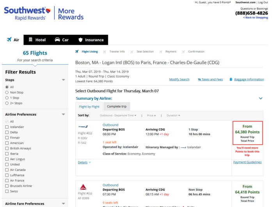Open the Hotel tab
This screenshot has height=207, width=272.
click(37, 40)
